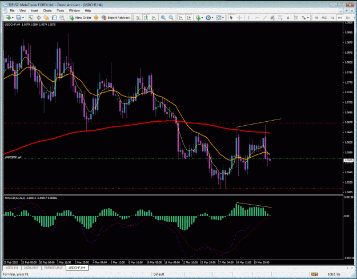Select the Cursor arrow tool
This screenshot has height=279, width=357.
(x=231, y=18)
